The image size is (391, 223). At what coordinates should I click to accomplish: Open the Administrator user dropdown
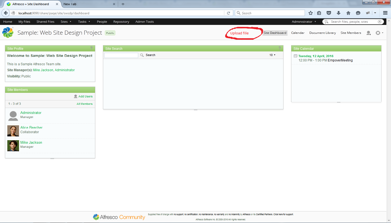[304, 22]
